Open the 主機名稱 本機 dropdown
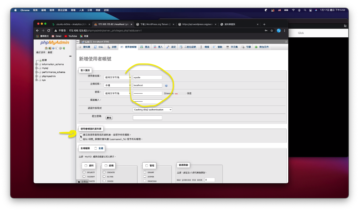359x211 pixels. (x=118, y=85)
